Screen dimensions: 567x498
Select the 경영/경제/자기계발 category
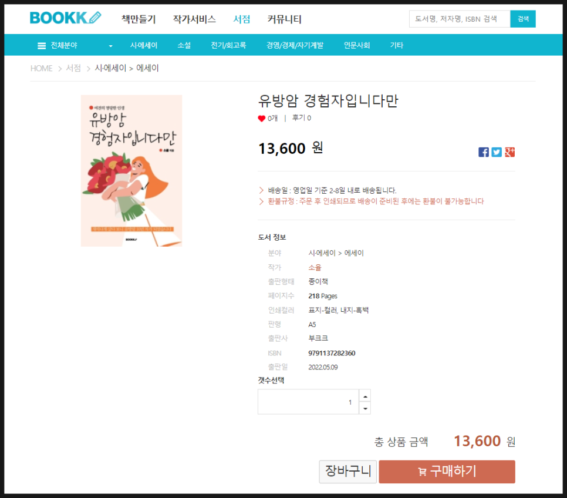click(295, 45)
